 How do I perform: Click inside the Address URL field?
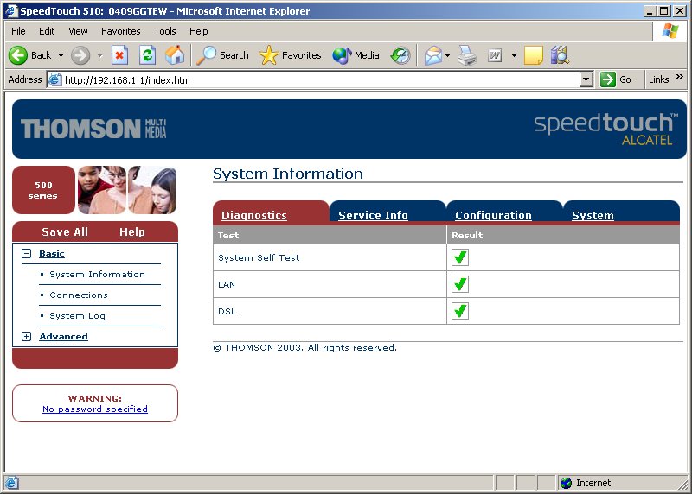(x=311, y=79)
